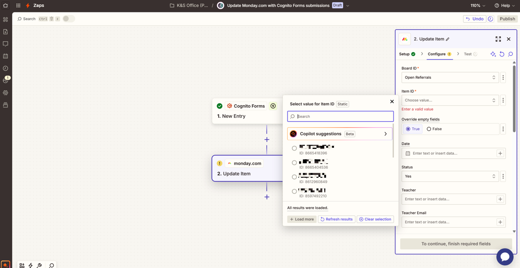
Task: Open the three-dot menu for Item ID
Action: pyautogui.click(x=503, y=100)
